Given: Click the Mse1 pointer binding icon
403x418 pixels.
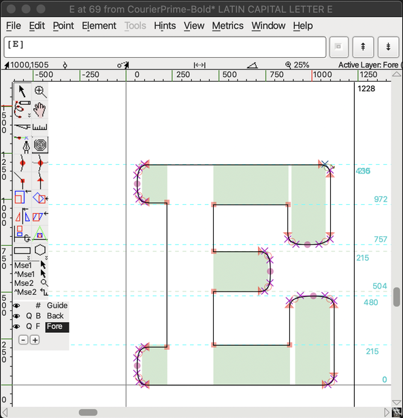Looking at the screenshot, I should point(43,265).
